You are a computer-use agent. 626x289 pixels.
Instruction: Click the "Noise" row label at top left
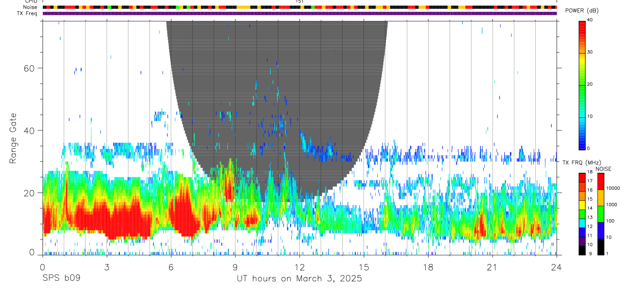point(30,7)
